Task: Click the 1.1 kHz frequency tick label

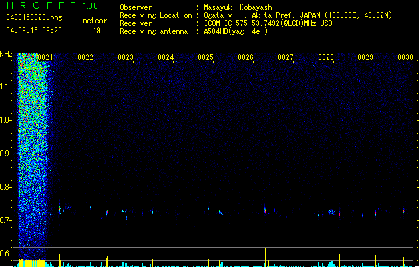Action: [x=5, y=87]
